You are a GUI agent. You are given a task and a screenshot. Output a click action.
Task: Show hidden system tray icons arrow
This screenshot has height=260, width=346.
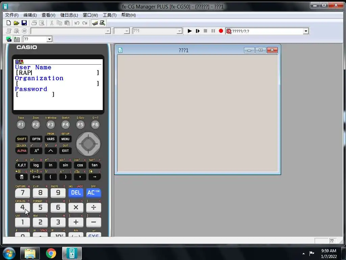304,254
